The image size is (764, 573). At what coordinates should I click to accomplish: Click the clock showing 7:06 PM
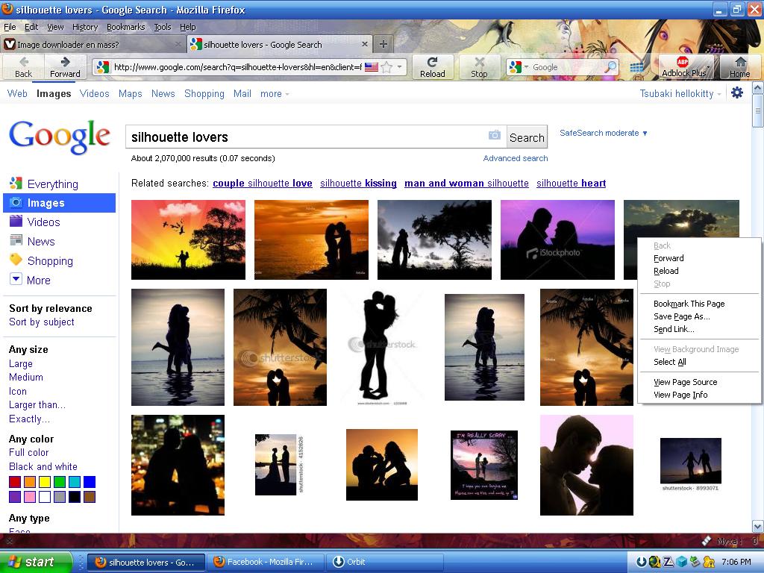736,562
